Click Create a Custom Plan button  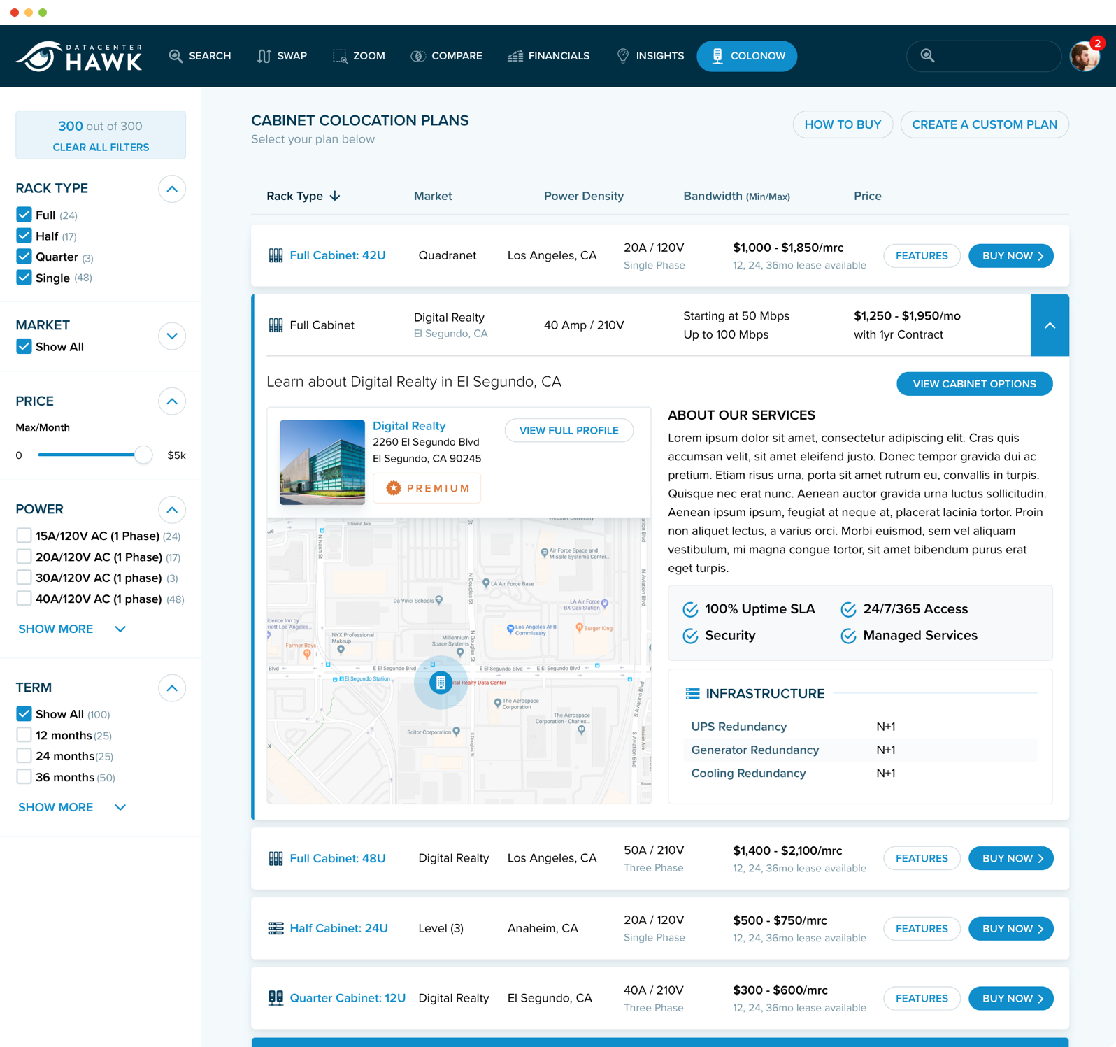tap(985, 124)
